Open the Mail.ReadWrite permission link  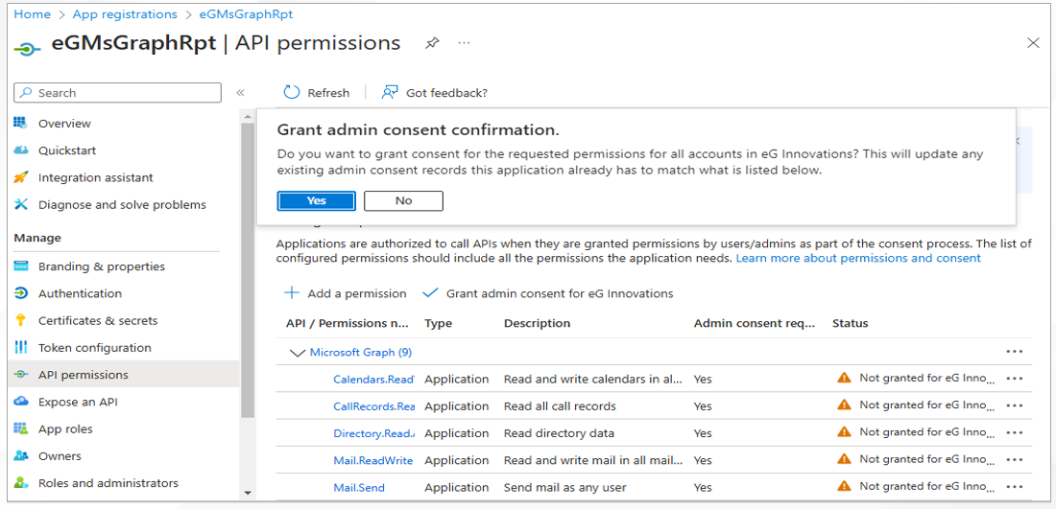(x=373, y=460)
